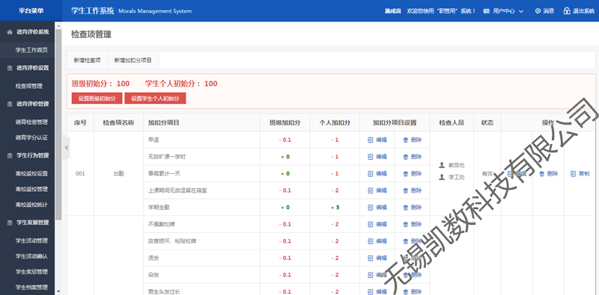Edit the 上课期间无故逗留在寝室 item

[377, 190]
